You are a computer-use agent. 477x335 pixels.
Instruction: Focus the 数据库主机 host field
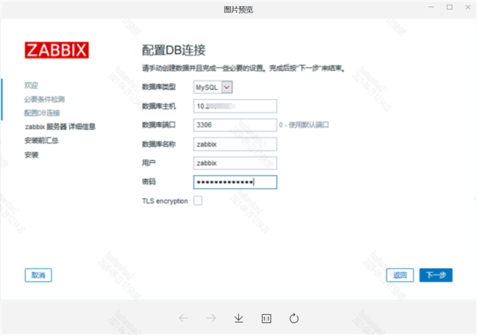pyautogui.click(x=235, y=106)
